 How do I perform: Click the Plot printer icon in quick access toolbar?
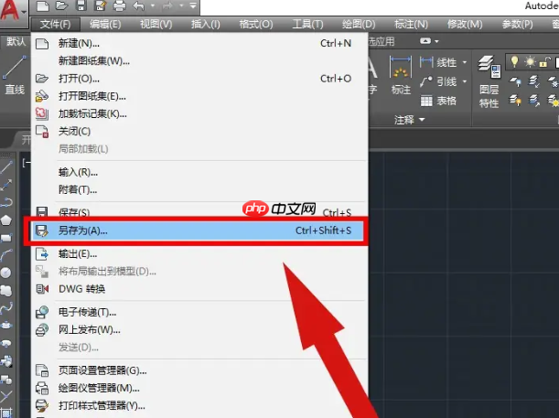click(120, 6)
